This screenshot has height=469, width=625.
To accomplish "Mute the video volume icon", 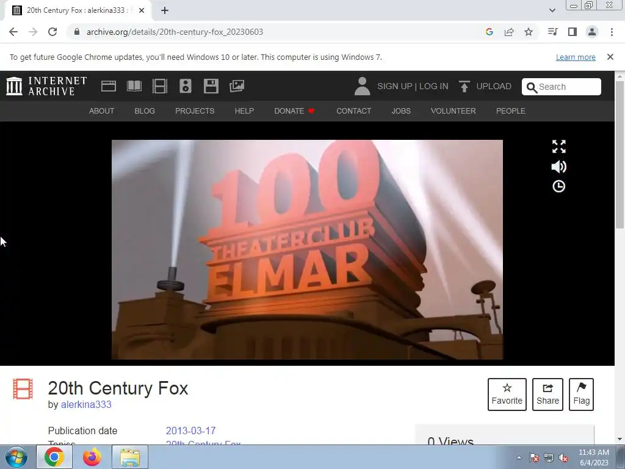I will click(x=559, y=167).
